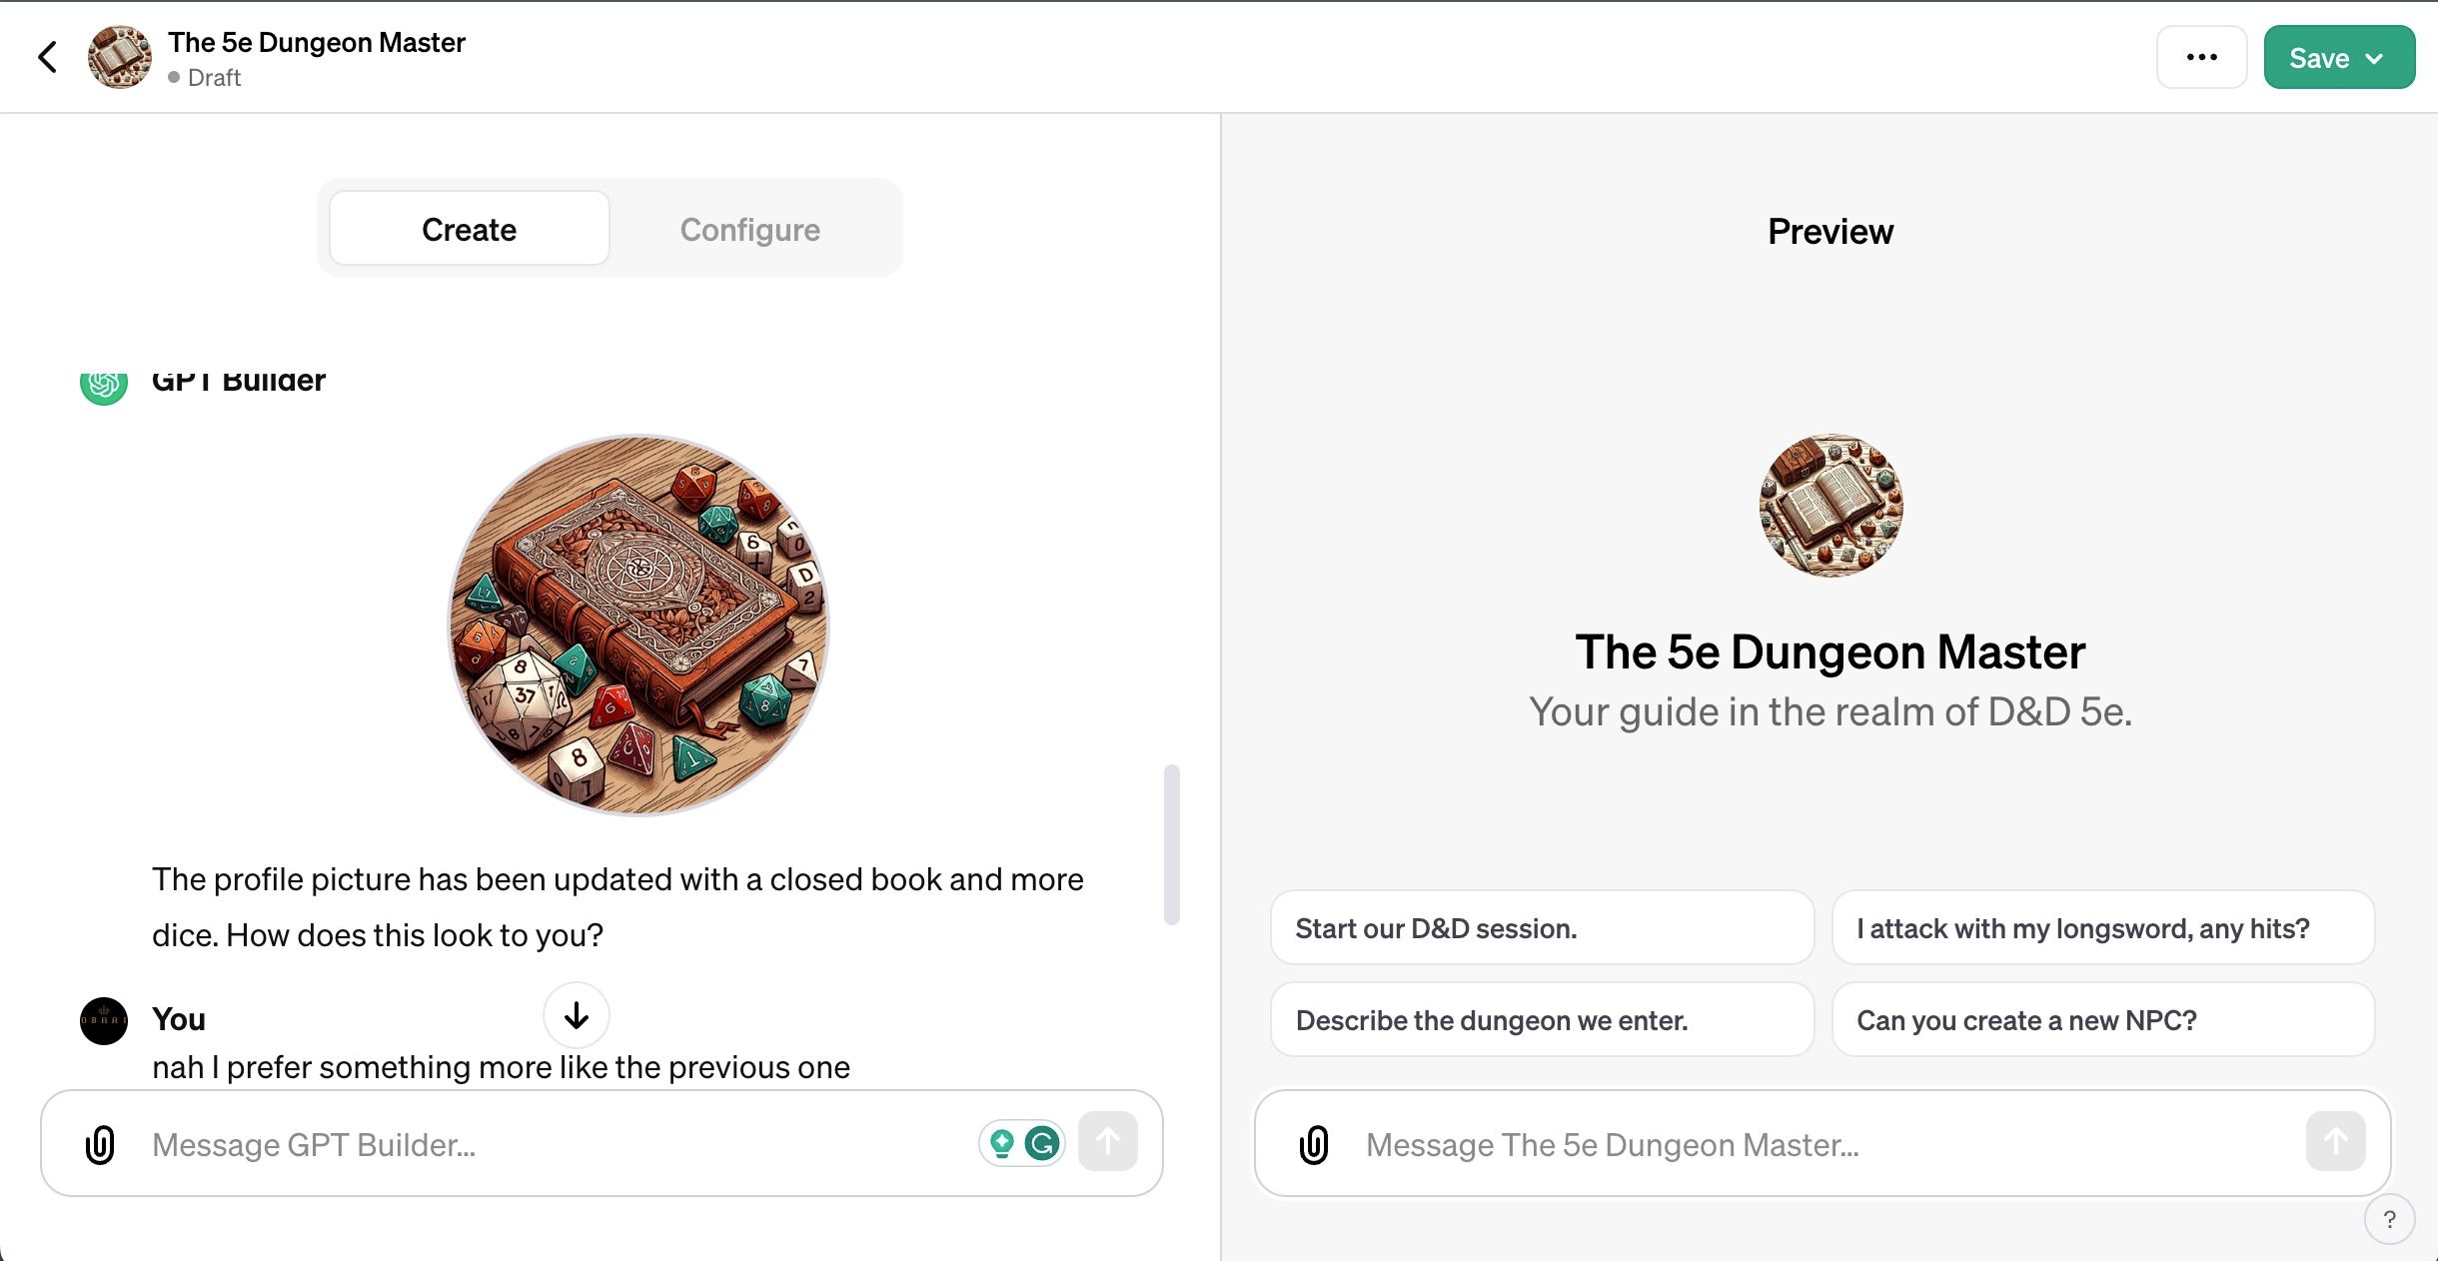Select the Create tab
Screen dimensions: 2438x1261
pyautogui.click(x=469, y=229)
